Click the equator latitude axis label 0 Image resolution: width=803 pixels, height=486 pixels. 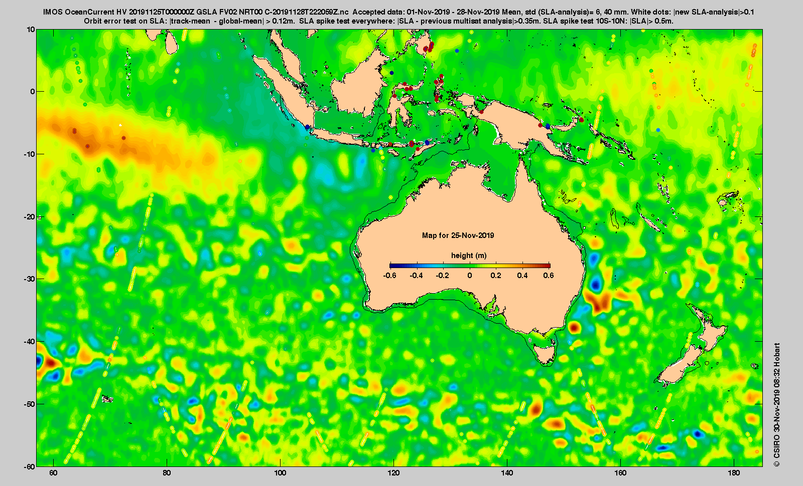[x=33, y=92]
